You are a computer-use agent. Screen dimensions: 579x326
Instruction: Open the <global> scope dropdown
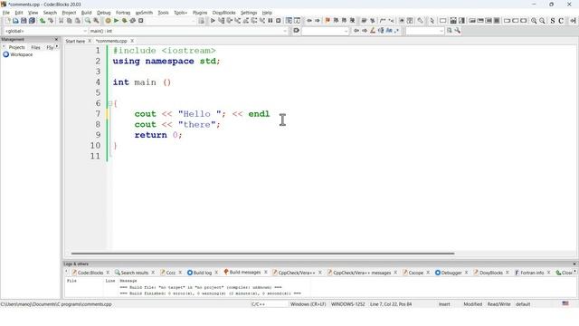pos(45,31)
